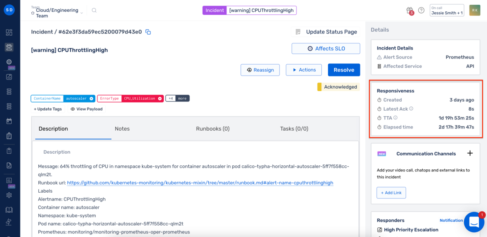Add a communication channel with plus icon
Image resolution: width=487 pixels, height=237 pixels.
point(470,153)
